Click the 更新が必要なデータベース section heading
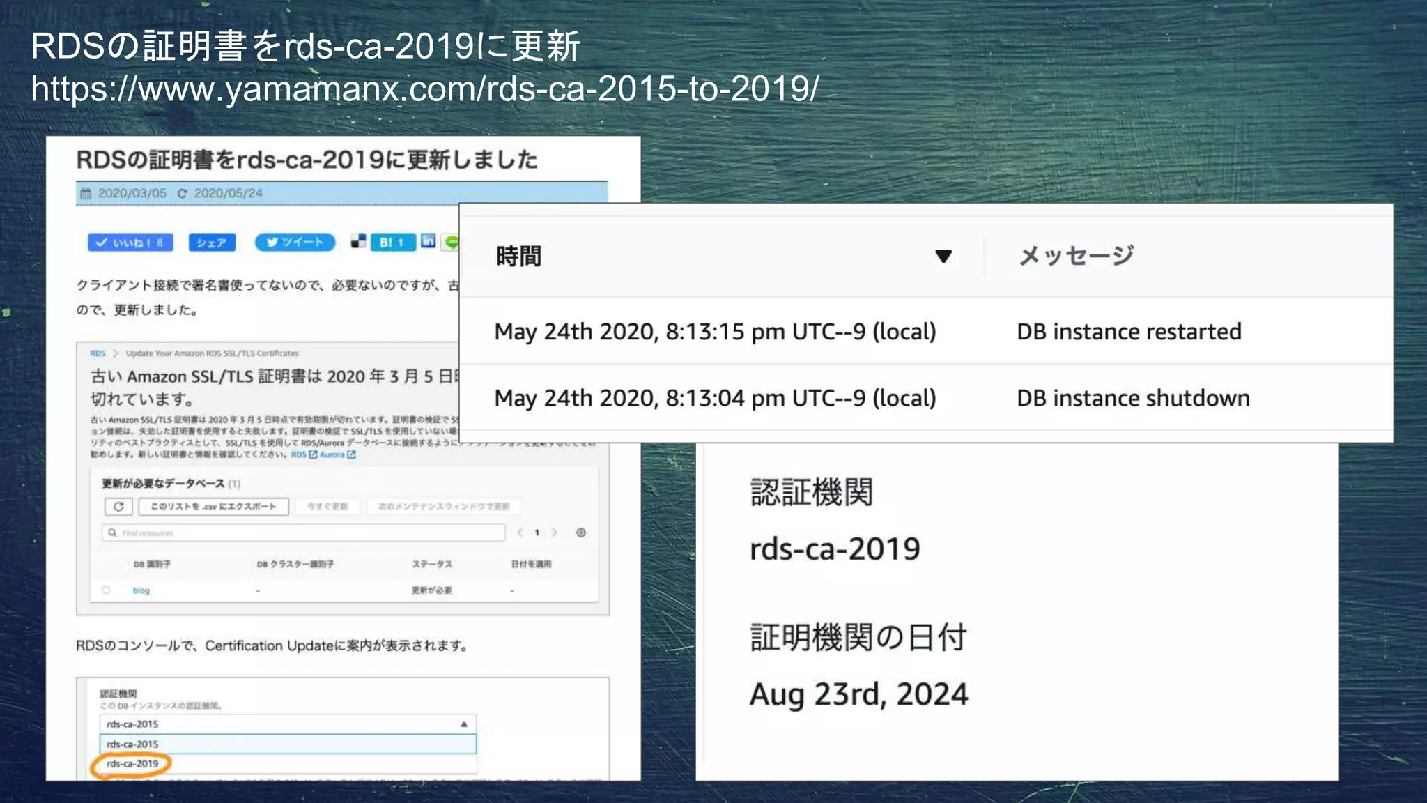The height and width of the screenshot is (803, 1427). [163, 483]
